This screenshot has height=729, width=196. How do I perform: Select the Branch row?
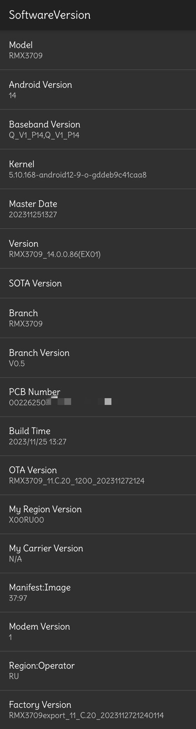(x=98, y=318)
